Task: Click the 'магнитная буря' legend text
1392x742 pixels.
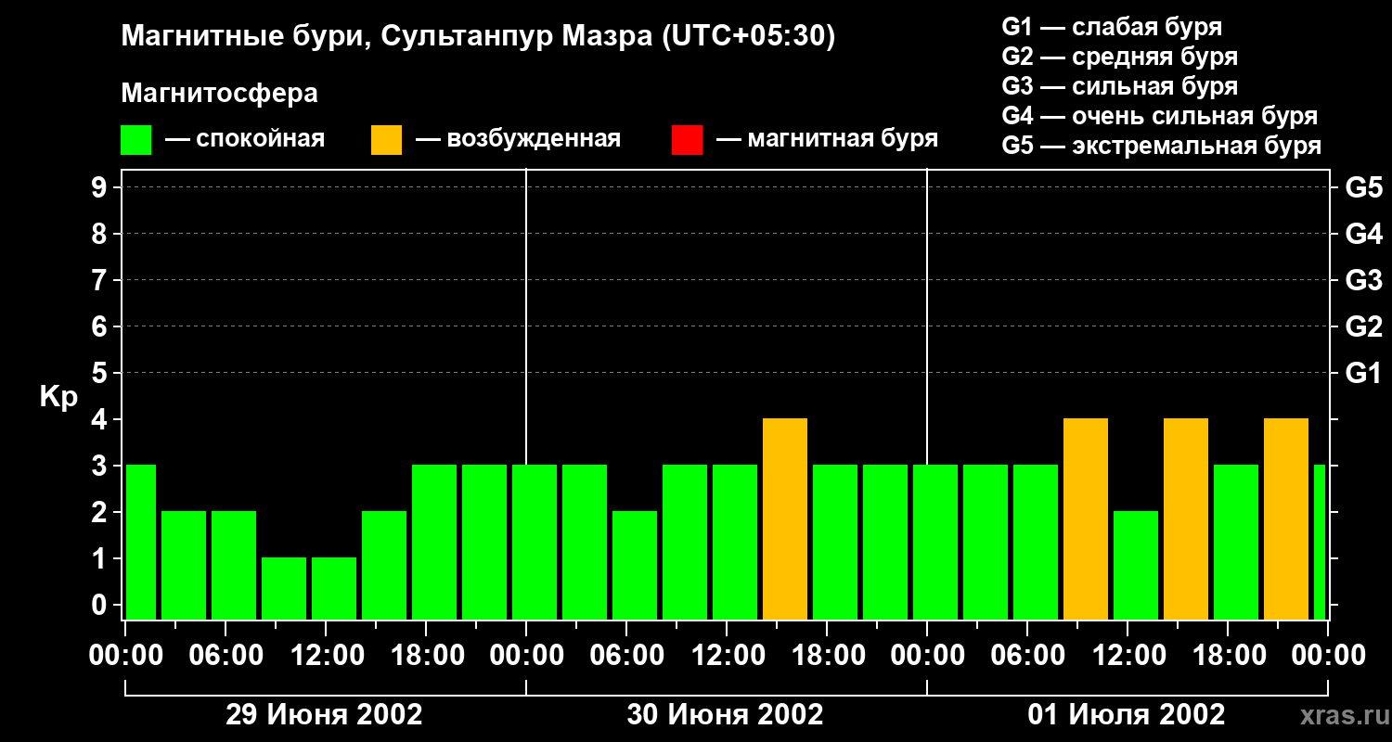Action: [843, 140]
